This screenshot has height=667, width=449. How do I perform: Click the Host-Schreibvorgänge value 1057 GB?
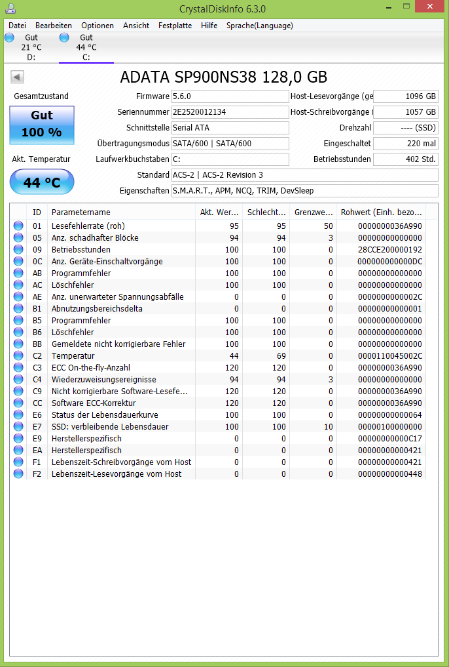(x=406, y=112)
